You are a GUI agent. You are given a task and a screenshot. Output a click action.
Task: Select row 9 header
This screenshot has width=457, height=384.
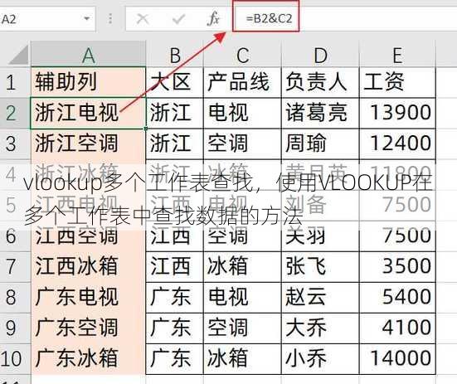15,328
